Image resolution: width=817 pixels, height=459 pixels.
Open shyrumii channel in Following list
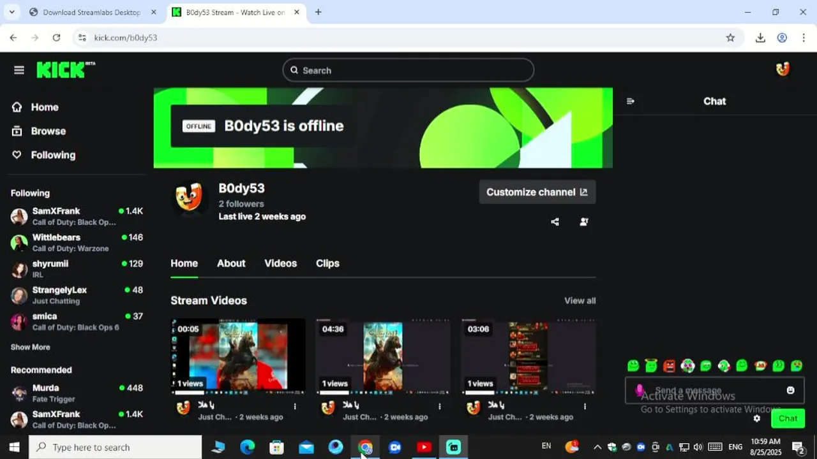[x=77, y=268]
